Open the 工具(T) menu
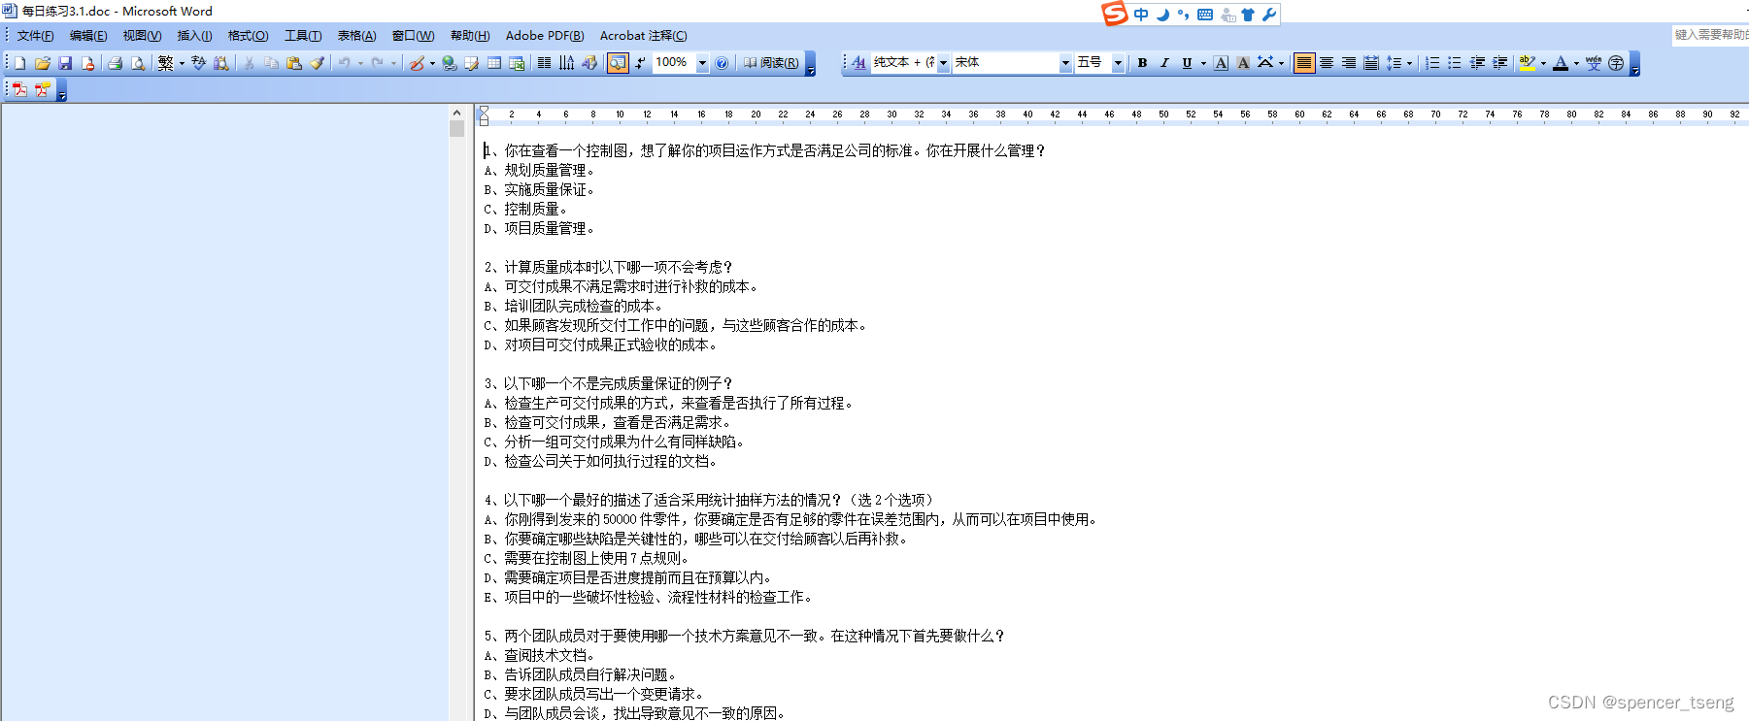 (303, 36)
